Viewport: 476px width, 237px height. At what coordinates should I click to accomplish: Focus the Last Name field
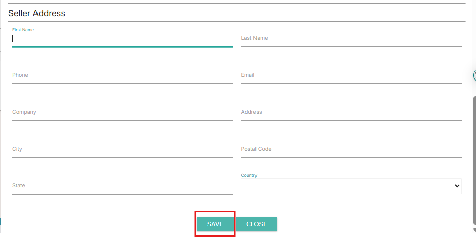pos(351,38)
